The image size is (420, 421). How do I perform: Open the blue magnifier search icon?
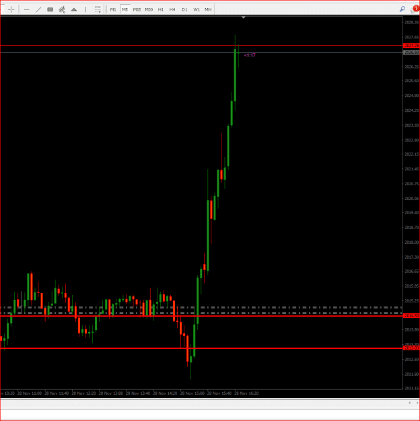click(403, 9)
